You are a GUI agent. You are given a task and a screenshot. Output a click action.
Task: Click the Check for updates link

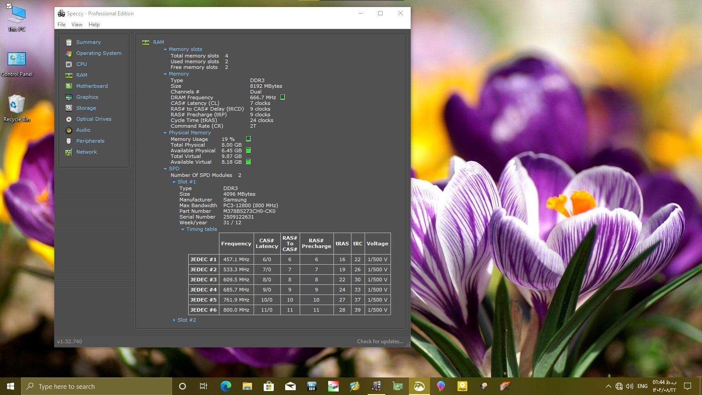pyautogui.click(x=380, y=341)
